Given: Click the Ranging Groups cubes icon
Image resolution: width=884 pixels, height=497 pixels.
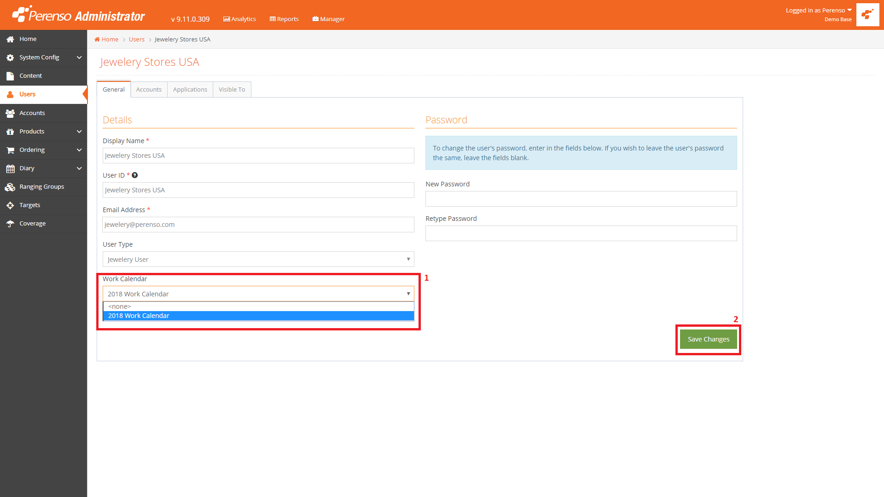Looking at the screenshot, I should point(10,187).
